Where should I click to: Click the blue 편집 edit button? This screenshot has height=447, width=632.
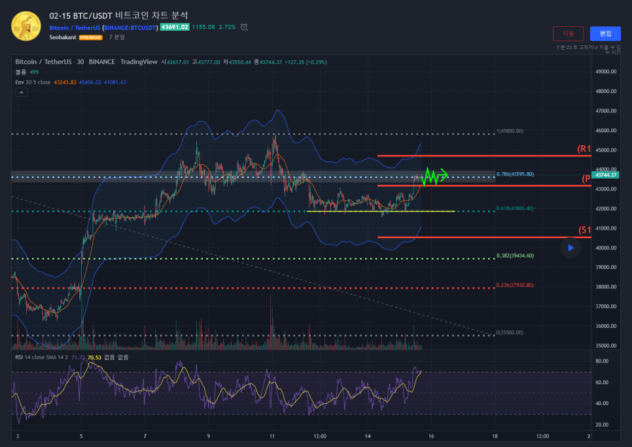pyautogui.click(x=605, y=33)
